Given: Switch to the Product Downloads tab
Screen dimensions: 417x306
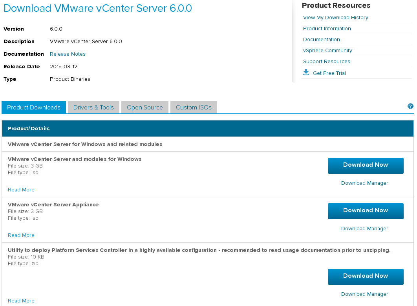Looking at the screenshot, I should click(x=34, y=107).
